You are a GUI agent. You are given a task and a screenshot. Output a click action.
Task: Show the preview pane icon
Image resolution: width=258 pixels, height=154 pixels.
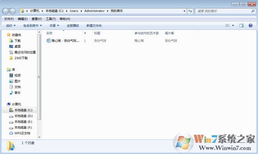[241, 25]
